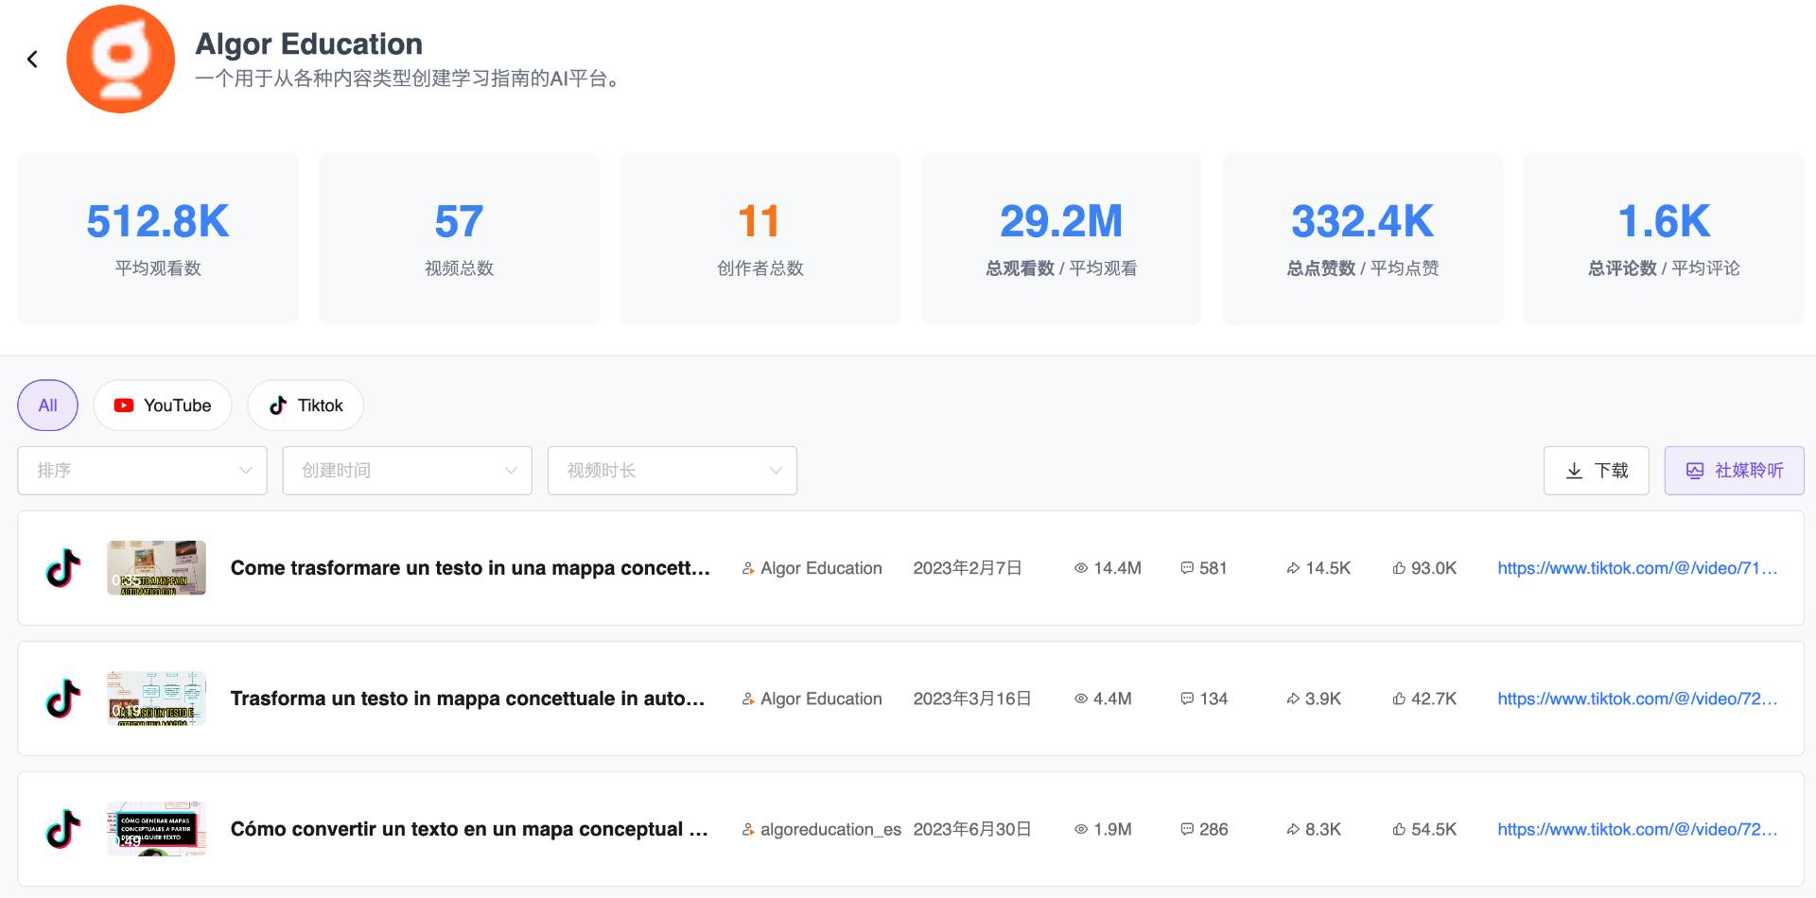Filter videos by Tiktok
Image resolution: width=1816 pixels, height=898 pixels.
[306, 406]
